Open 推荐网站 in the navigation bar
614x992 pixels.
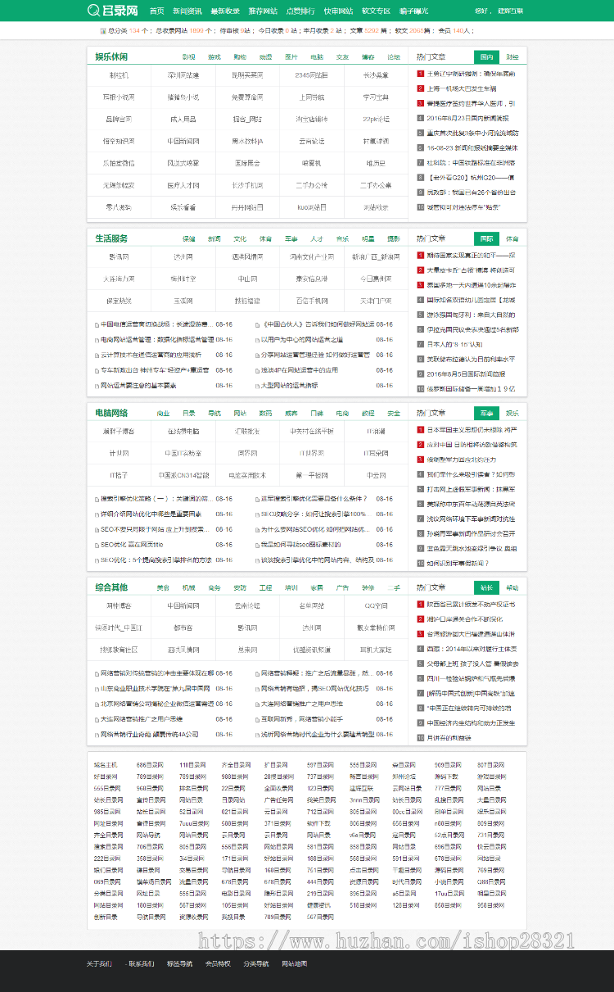[x=263, y=11]
